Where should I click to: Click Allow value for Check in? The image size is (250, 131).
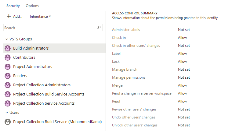183,38
